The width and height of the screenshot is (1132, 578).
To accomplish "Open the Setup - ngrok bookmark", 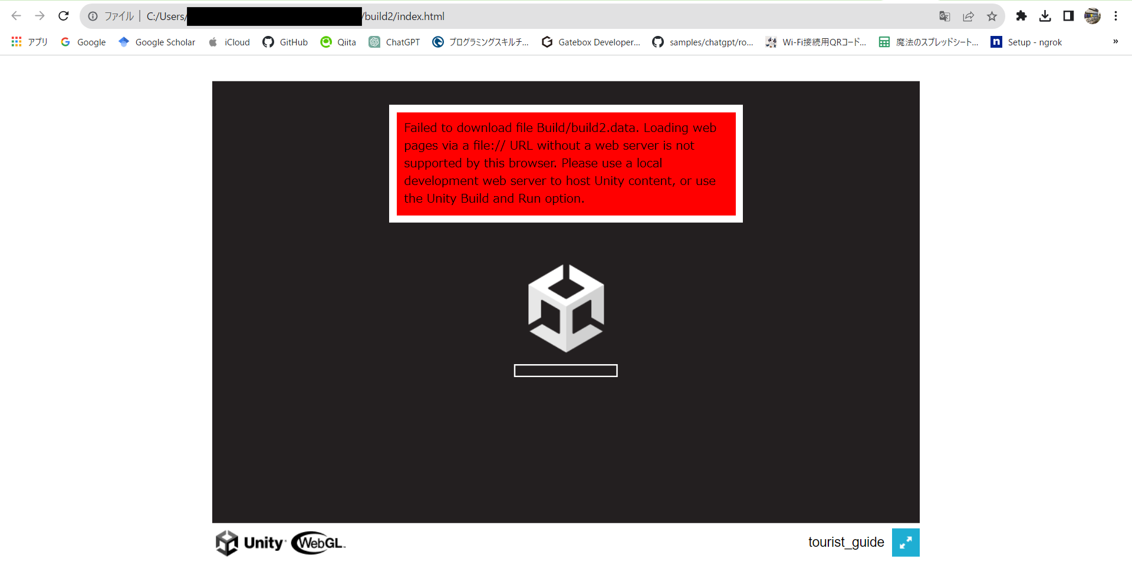I will (x=1026, y=42).
